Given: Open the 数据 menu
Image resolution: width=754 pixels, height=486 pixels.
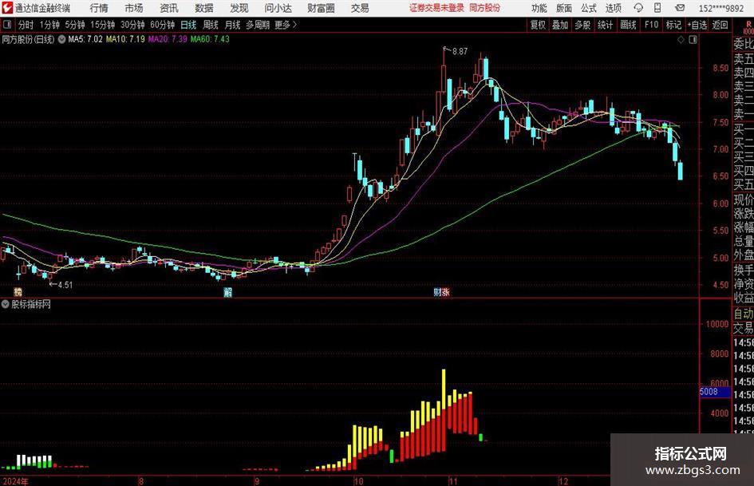Looking at the screenshot, I should pyautogui.click(x=204, y=8).
